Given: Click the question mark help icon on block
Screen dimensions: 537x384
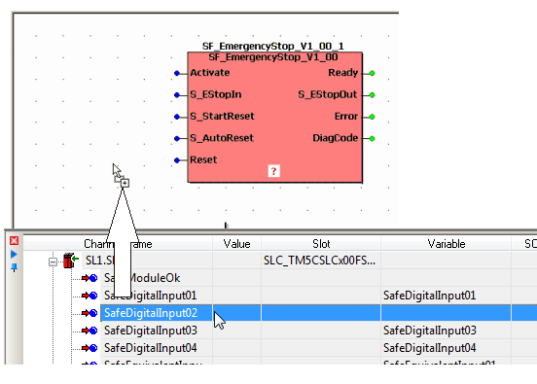Looking at the screenshot, I should click(273, 171).
